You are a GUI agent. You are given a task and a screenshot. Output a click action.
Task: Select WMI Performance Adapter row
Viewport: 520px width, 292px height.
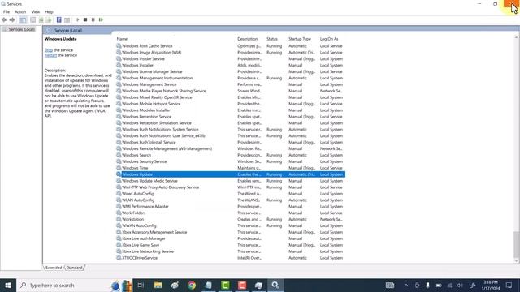tap(231, 206)
